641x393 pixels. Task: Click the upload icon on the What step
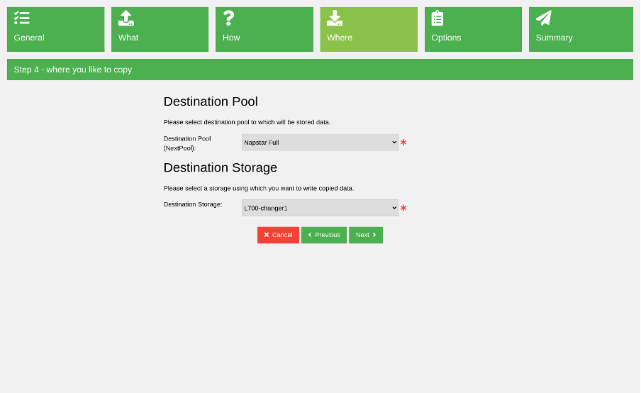point(126,18)
